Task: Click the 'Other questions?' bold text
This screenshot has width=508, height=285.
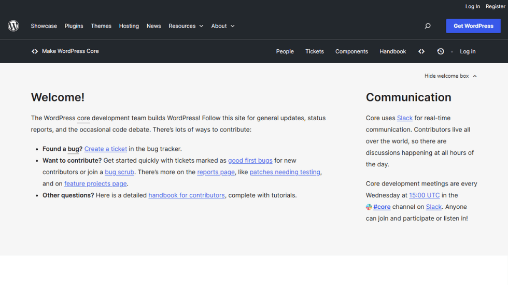Action: click(68, 195)
